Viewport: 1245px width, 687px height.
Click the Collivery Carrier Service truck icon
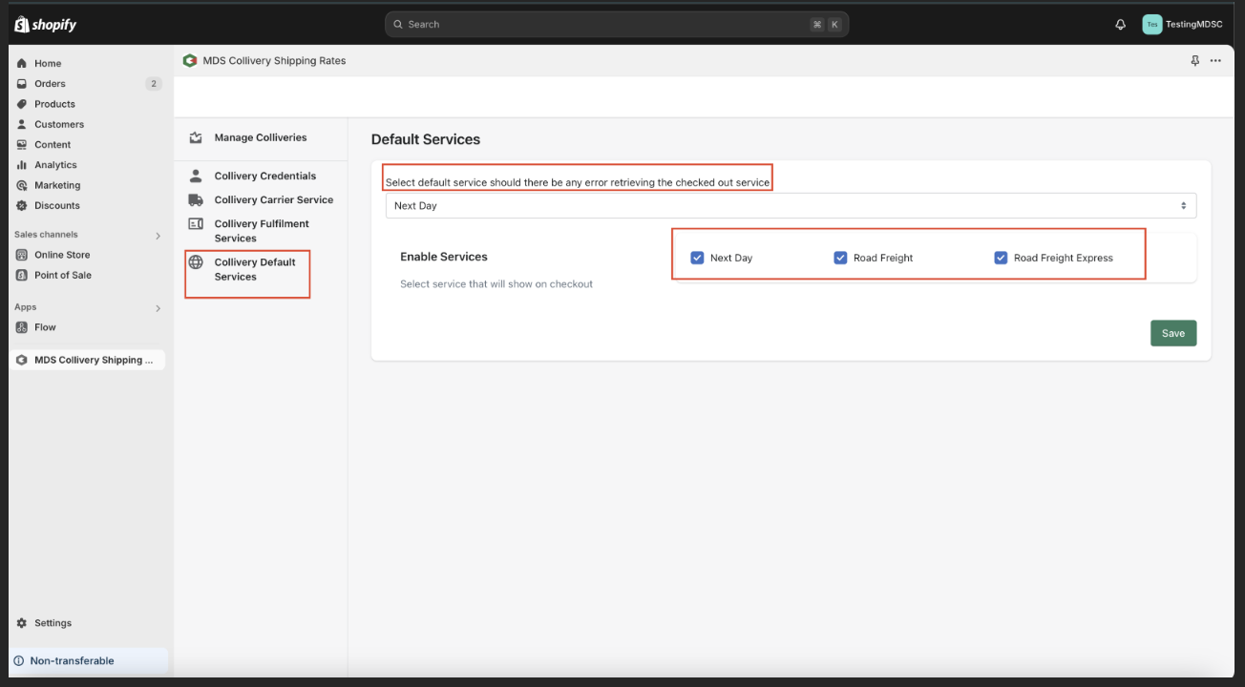(196, 200)
